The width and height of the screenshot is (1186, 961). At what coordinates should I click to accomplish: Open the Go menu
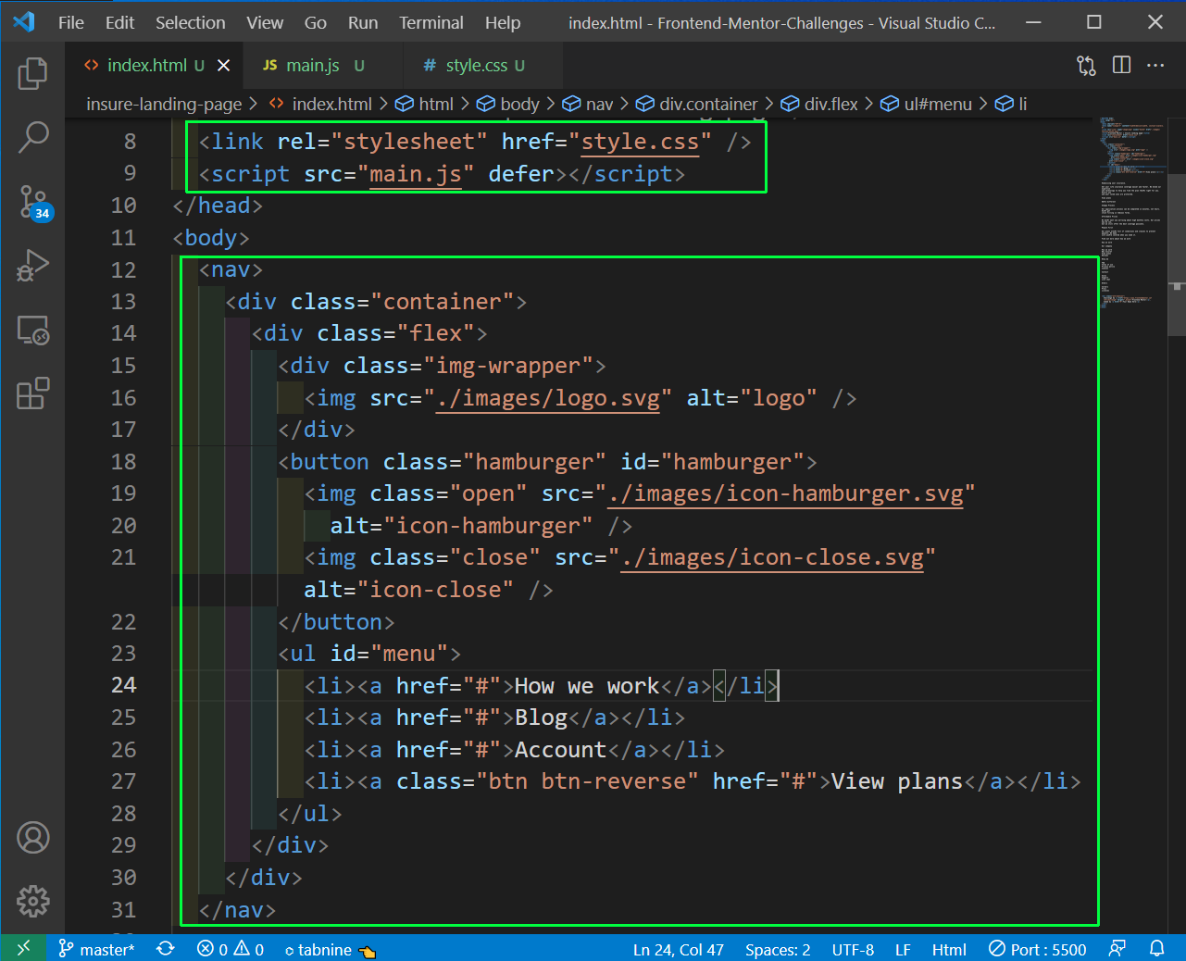pyautogui.click(x=316, y=23)
